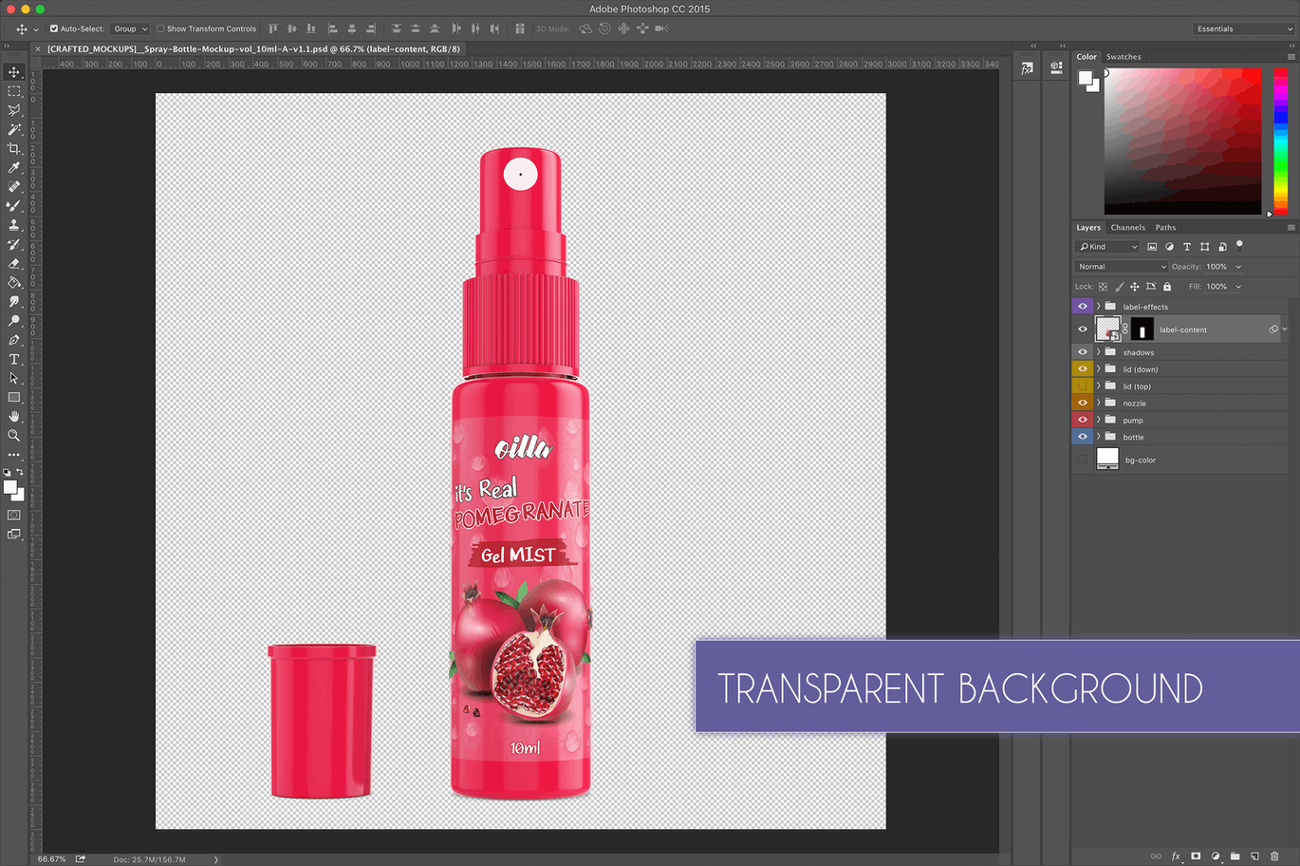Viewport: 1300px width, 866px height.
Task: Select the Crop tool
Action: [x=14, y=148]
